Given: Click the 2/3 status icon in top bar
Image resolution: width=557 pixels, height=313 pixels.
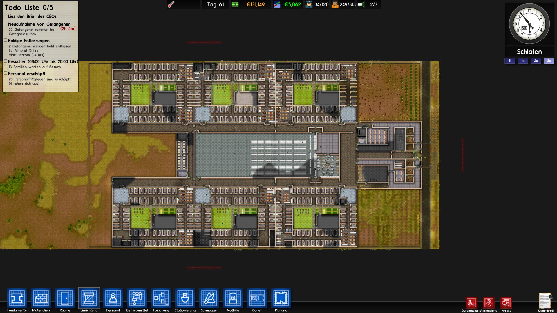Looking at the screenshot, I should pos(361,4).
